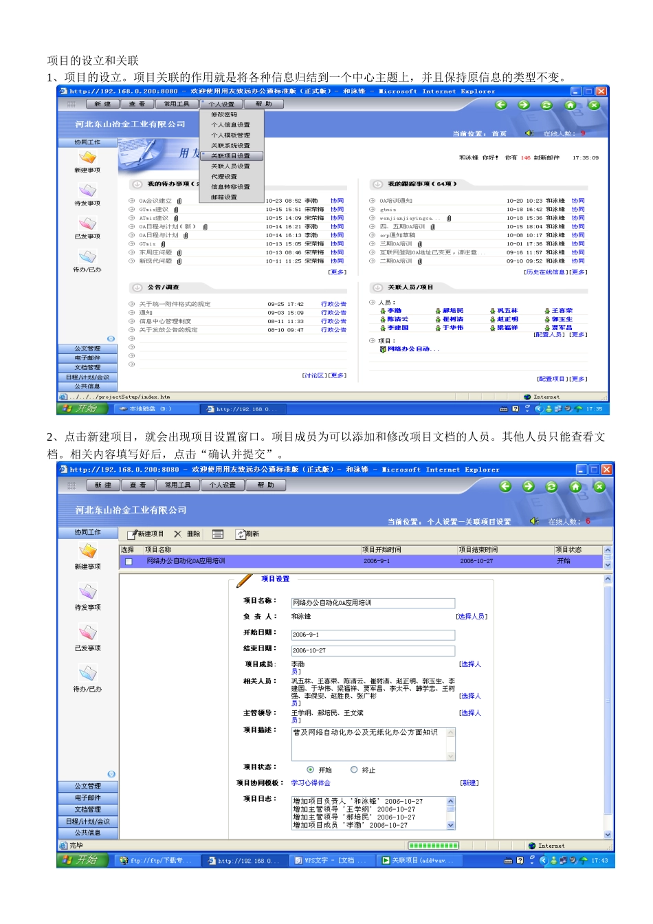Image resolution: width=653 pixels, height=924 pixels.
Task: Click WPS文字 taskbar item in bottom taskbar
Action: [x=332, y=861]
